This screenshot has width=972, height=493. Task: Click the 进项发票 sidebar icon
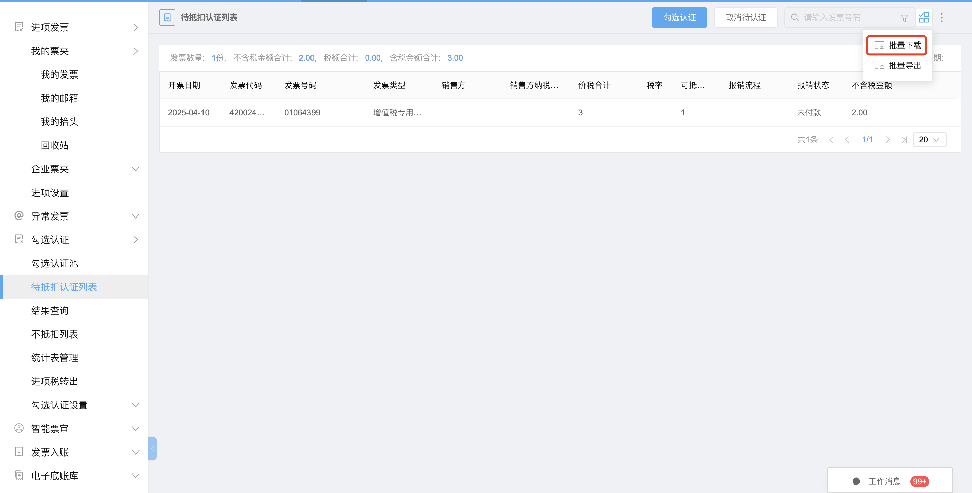[x=19, y=27]
